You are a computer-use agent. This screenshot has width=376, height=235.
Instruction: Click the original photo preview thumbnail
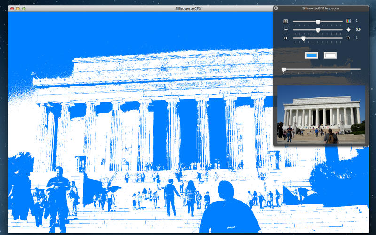(321, 114)
